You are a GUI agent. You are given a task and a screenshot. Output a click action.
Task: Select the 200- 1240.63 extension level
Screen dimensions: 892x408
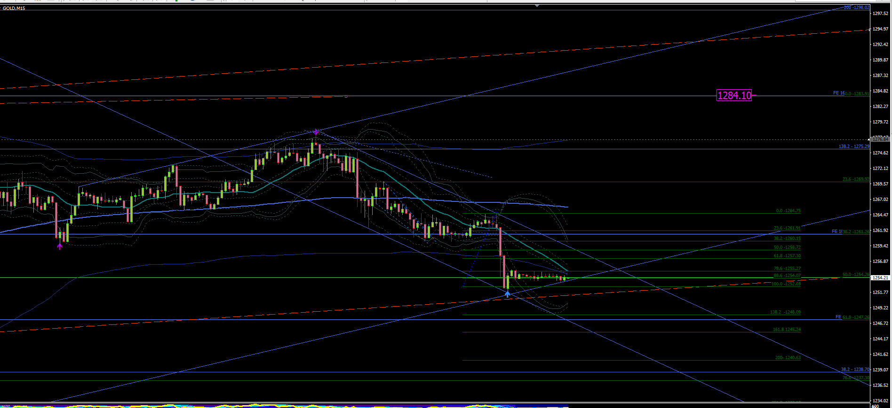pos(788,358)
